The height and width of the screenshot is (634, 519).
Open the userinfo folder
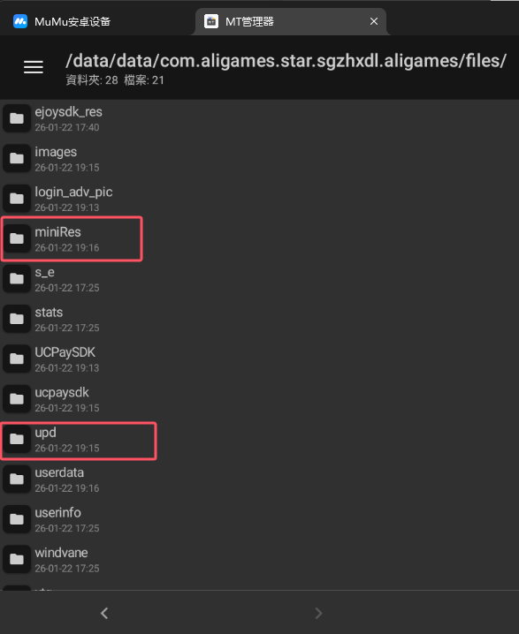coord(260,519)
